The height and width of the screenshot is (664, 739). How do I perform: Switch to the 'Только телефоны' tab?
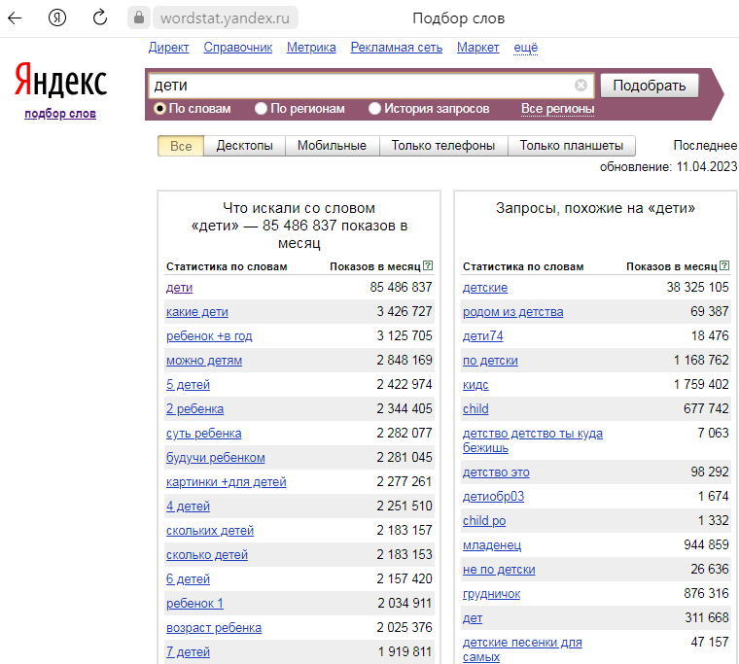pos(443,146)
